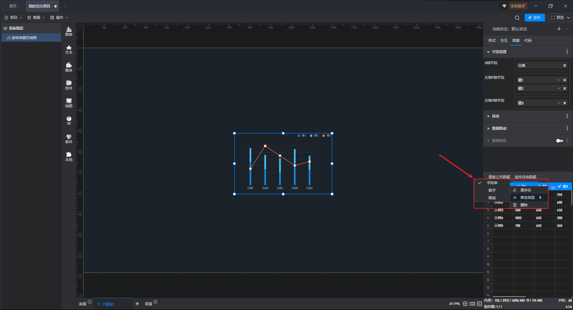Remove the 分类 X-axis field
The width and height of the screenshot is (573, 310).
565,66
